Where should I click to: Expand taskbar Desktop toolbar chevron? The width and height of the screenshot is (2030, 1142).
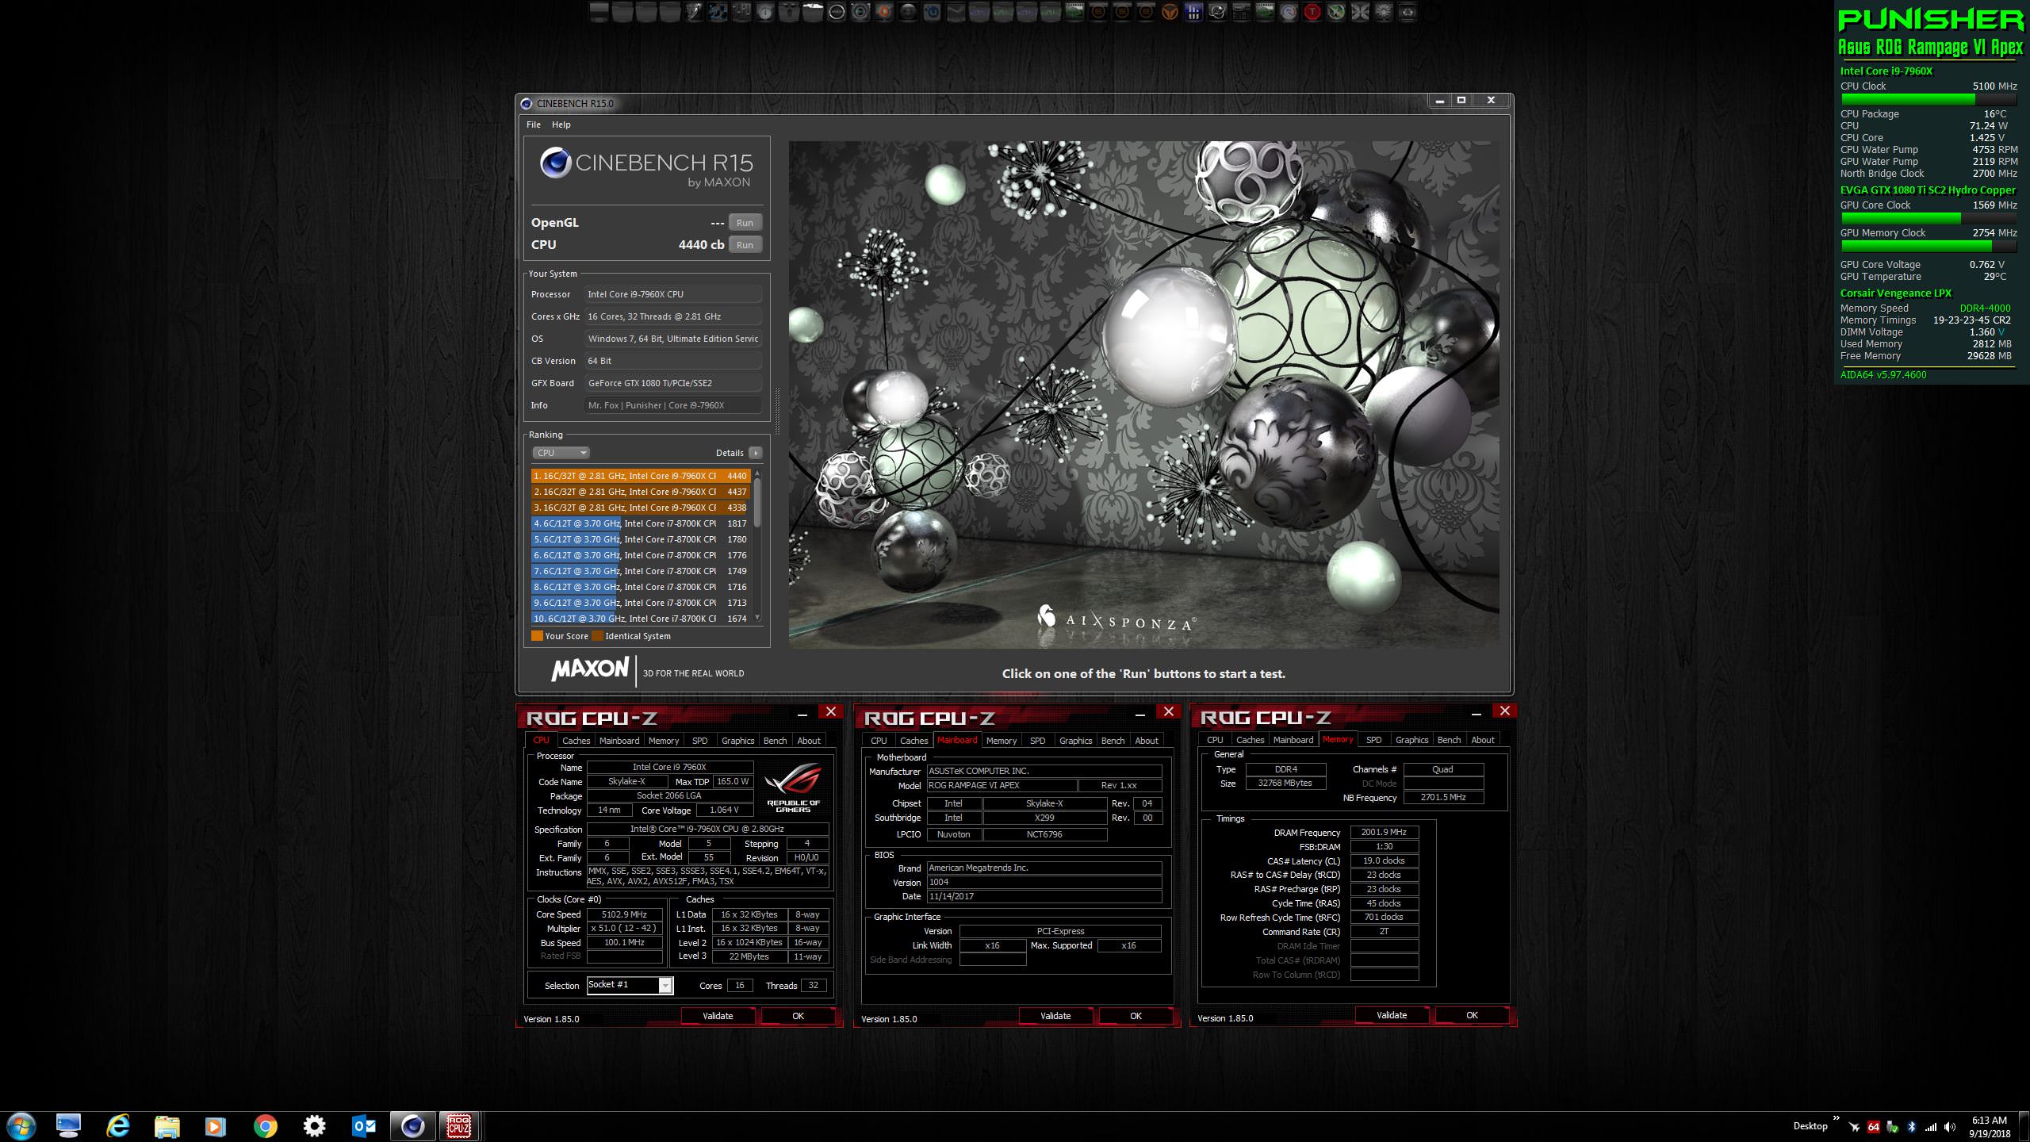pyautogui.click(x=1837, y=1118)
